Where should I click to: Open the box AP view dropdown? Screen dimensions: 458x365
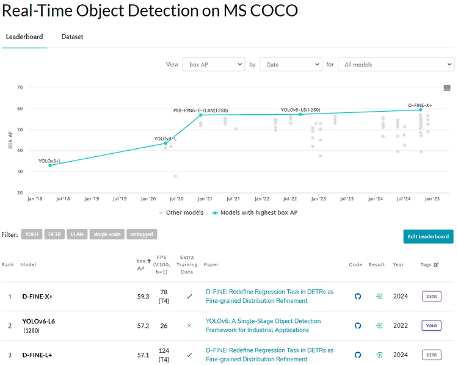(214, 64)
